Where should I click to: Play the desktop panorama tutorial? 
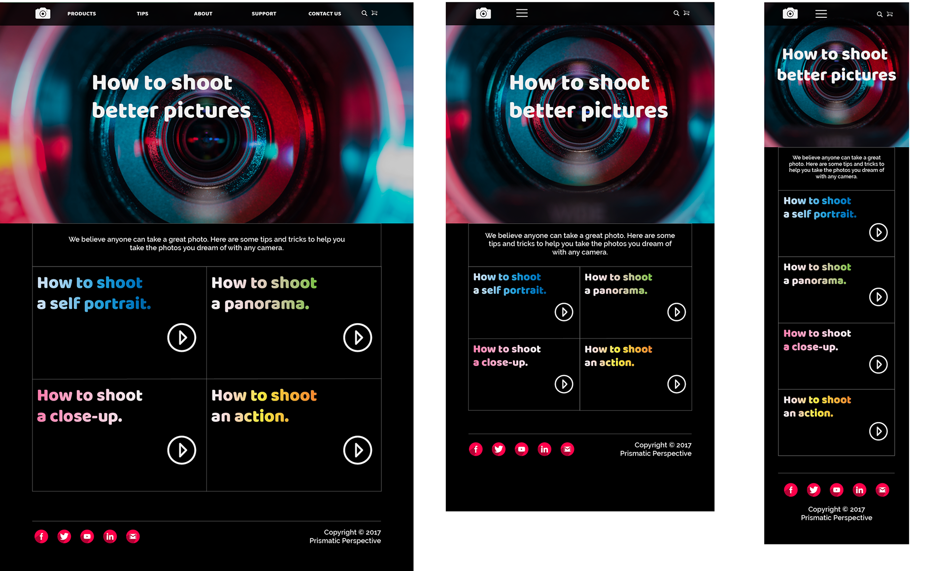357,337
